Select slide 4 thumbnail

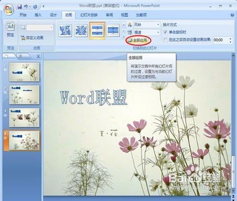24,140
